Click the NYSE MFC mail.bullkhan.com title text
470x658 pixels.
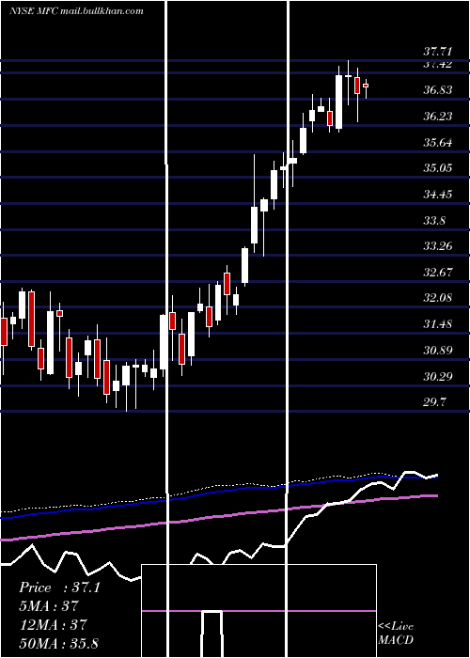click(x=76, y=11)
